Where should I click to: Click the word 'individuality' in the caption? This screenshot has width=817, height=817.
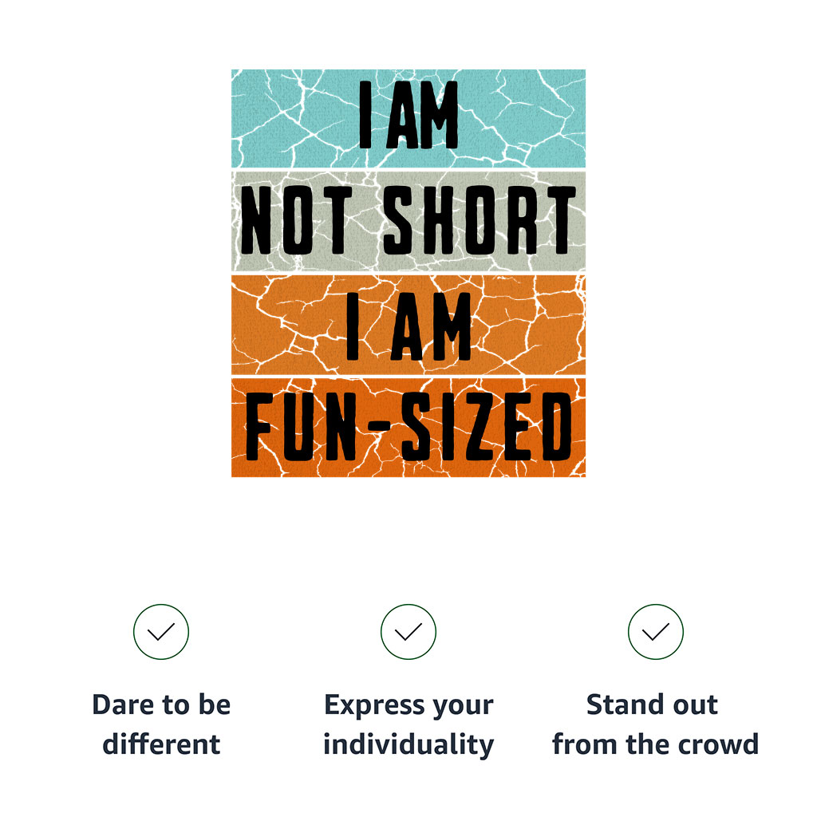click(408, 744)
